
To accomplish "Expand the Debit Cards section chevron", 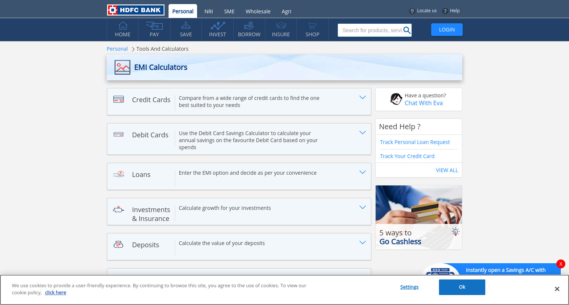I will click(363, 133).
